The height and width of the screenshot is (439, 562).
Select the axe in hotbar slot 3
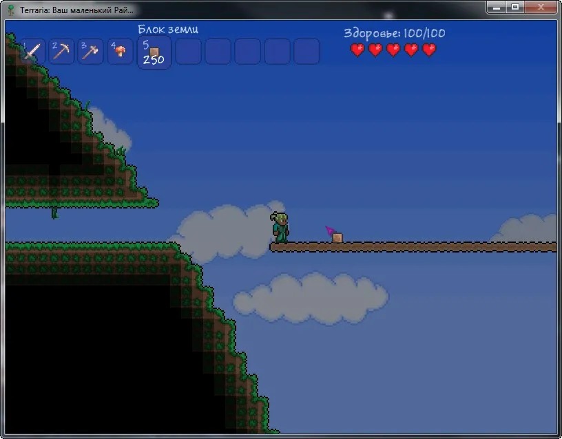point(91,51)
